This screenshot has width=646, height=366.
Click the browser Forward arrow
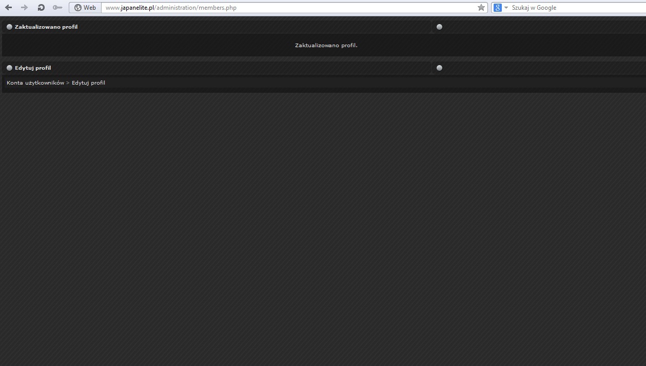pyautogui.click(x=24, y=8)
